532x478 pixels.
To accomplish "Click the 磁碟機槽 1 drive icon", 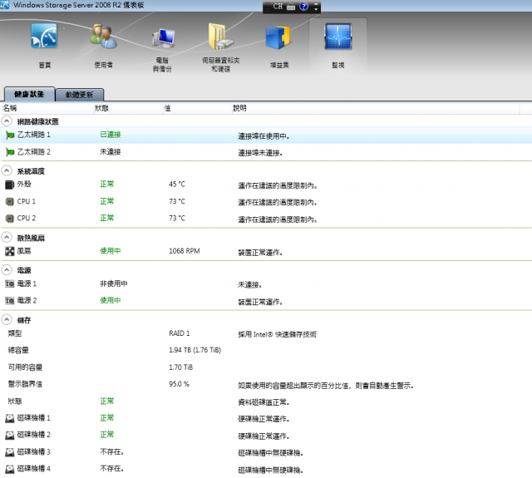I will click(9, 418).
